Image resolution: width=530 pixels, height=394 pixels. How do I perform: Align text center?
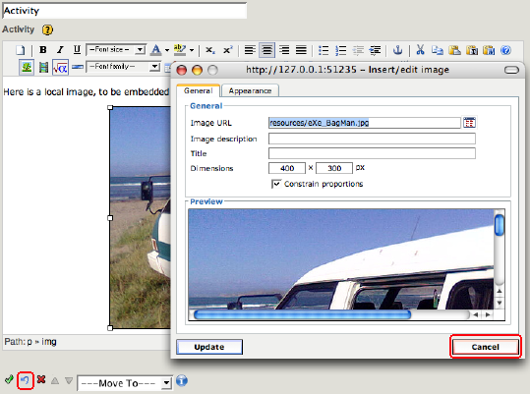click(267, 50)
